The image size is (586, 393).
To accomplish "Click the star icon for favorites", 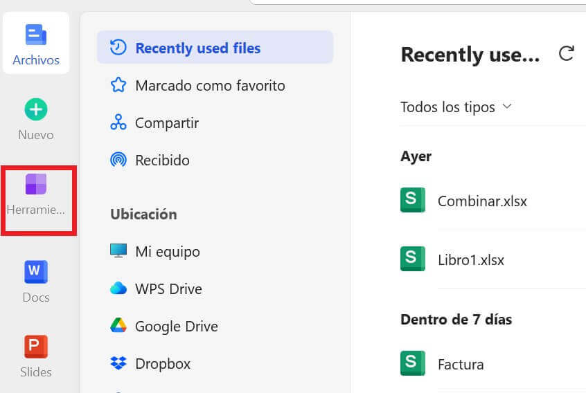I will coord(118,84).
